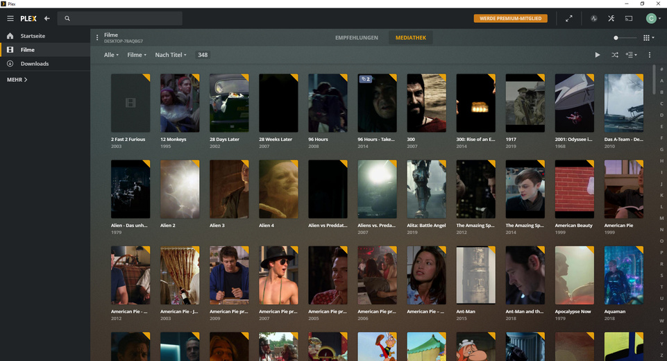Open the 28 Weeks Later poster

pyautogui.click(x=278, y=103)
